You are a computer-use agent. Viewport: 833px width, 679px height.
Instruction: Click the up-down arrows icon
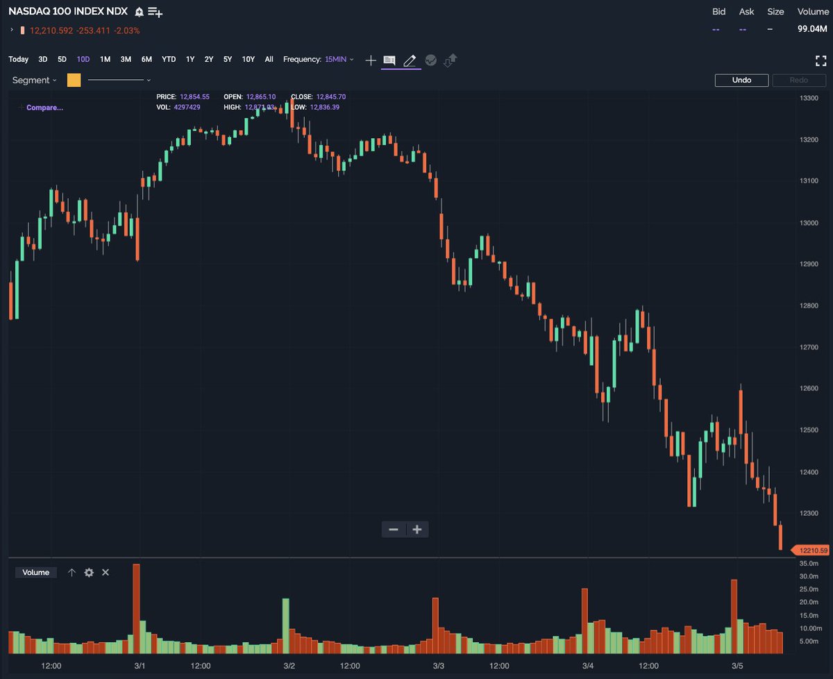pos(450,60)
